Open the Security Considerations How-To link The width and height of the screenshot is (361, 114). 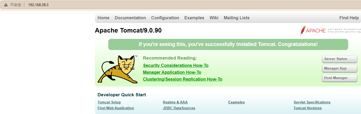pos(176,66)
